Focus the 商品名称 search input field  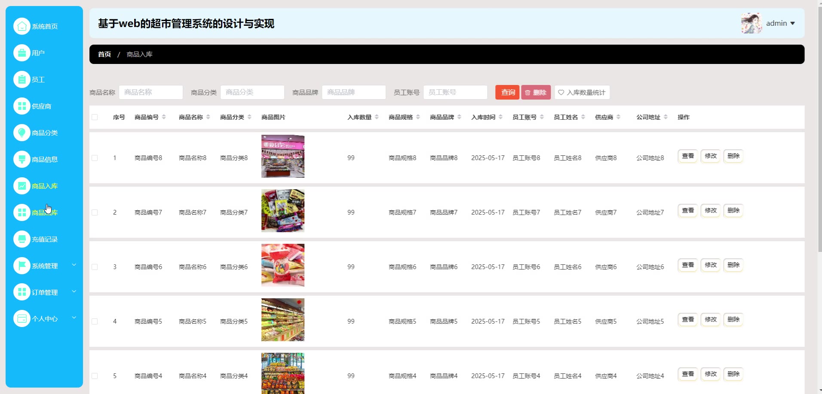pyautogui.click(x=151, y=92)
